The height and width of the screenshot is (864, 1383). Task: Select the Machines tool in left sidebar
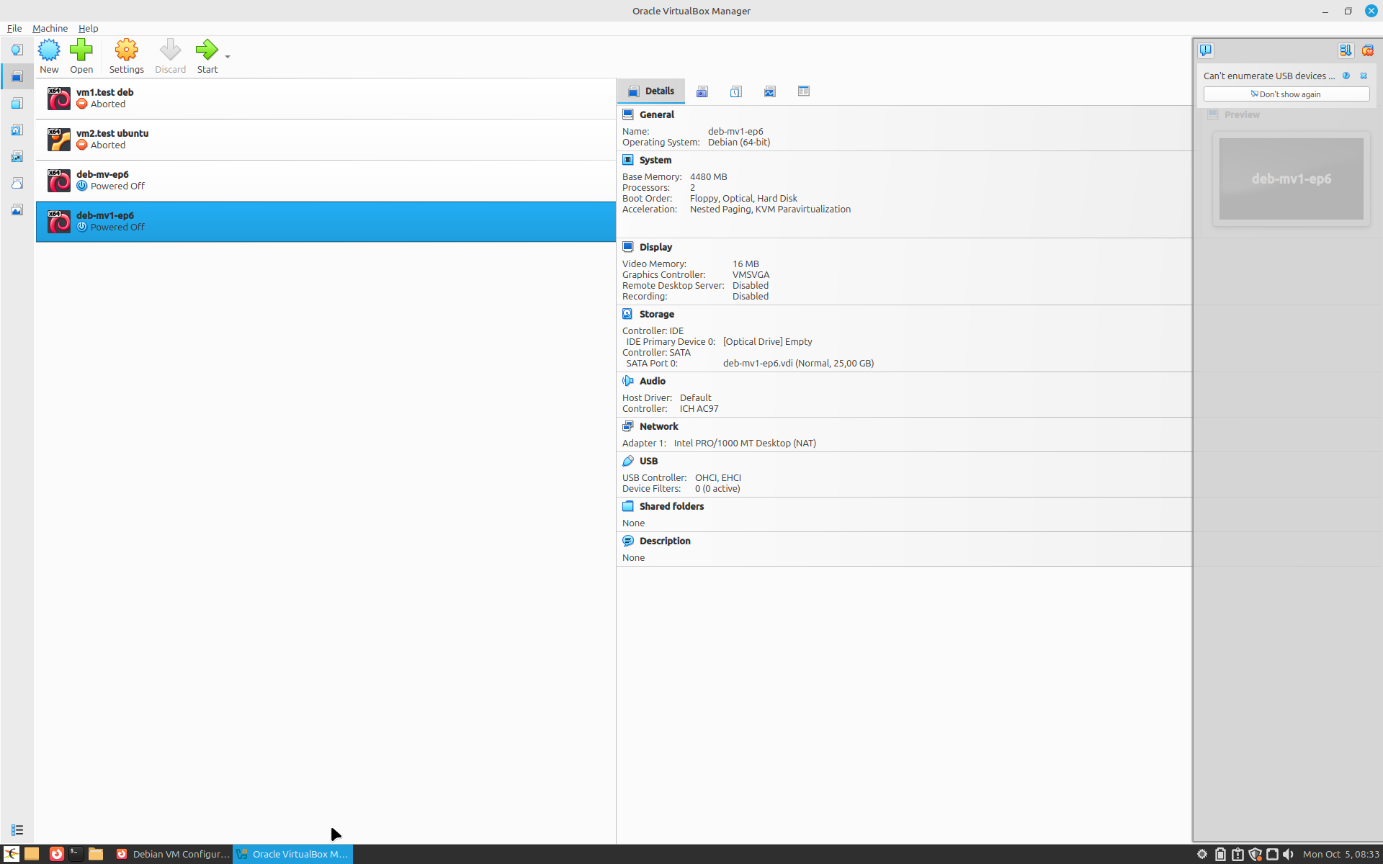click(x=17, y=76)
